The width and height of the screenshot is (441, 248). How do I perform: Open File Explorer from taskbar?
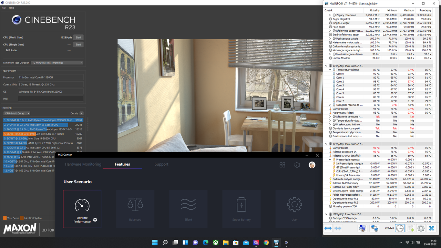coord(226,242)
